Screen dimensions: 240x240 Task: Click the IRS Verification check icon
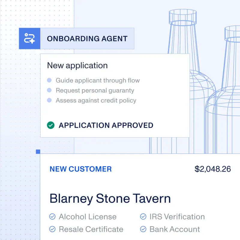coord(143,217)
